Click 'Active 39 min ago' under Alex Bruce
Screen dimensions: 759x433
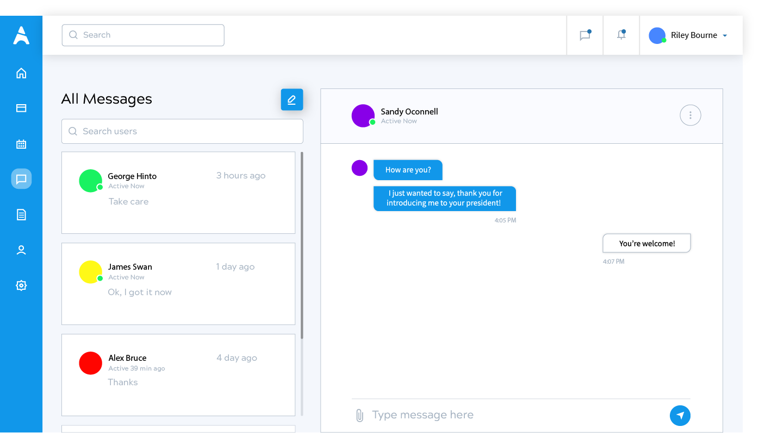click(x=136, y=368)
